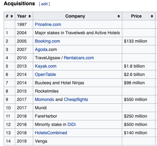
Task: Open the Kayak.com link
Action: click(46, 66)
